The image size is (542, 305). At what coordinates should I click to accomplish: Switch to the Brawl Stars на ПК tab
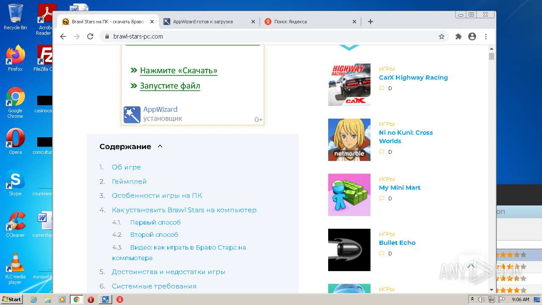coord(108,22)
